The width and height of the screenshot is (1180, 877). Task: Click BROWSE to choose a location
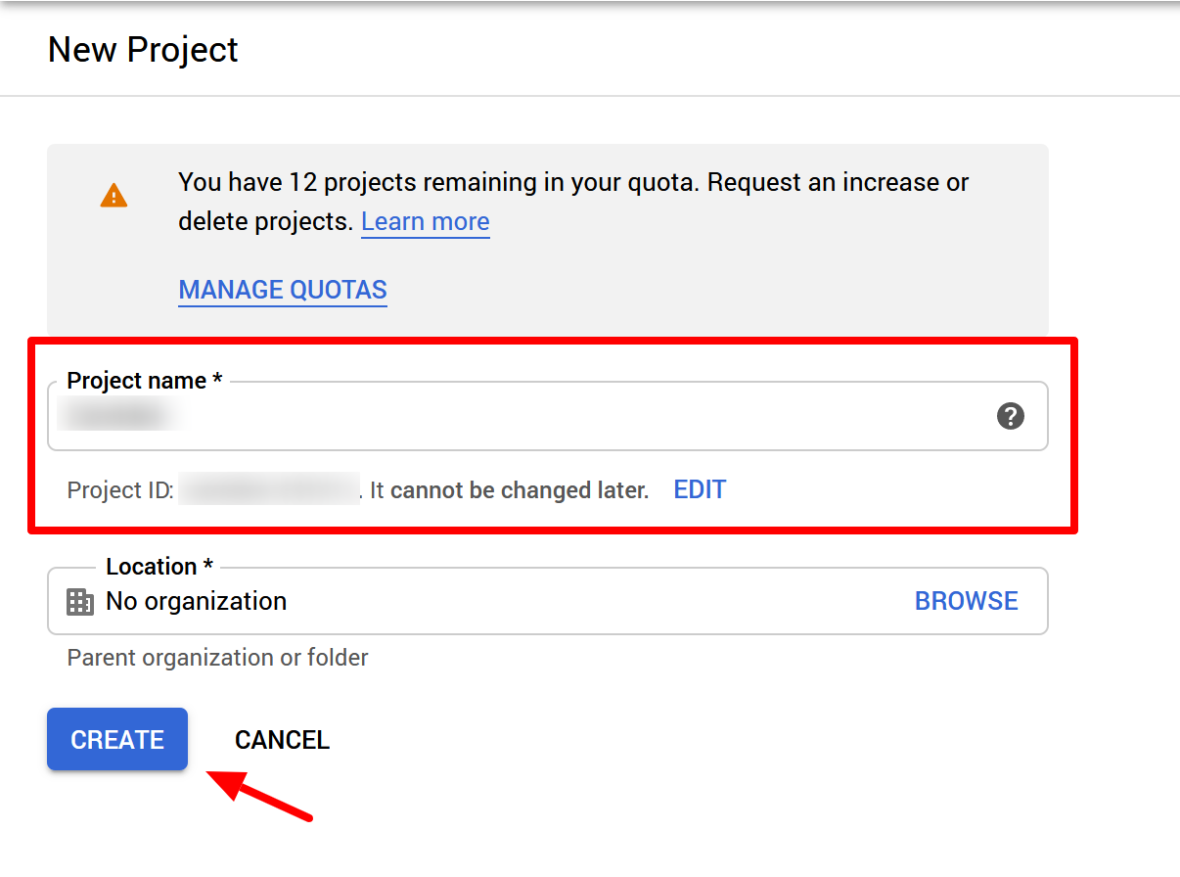tap(966, 601)
